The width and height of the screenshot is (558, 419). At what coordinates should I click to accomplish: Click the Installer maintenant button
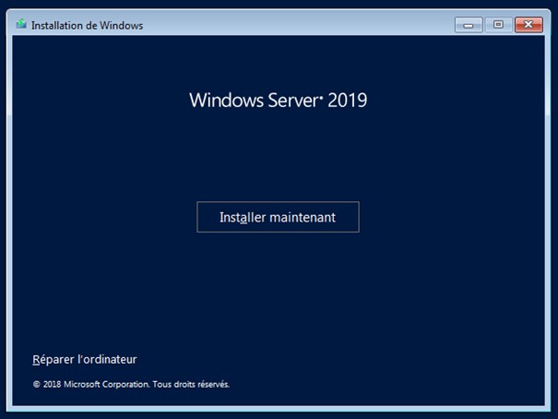(x=278, y=217)
